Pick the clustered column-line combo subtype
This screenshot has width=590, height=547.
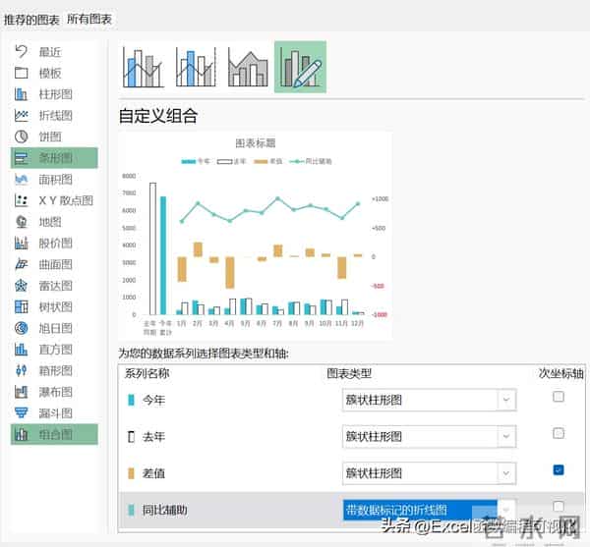click(x=144, y=67)
